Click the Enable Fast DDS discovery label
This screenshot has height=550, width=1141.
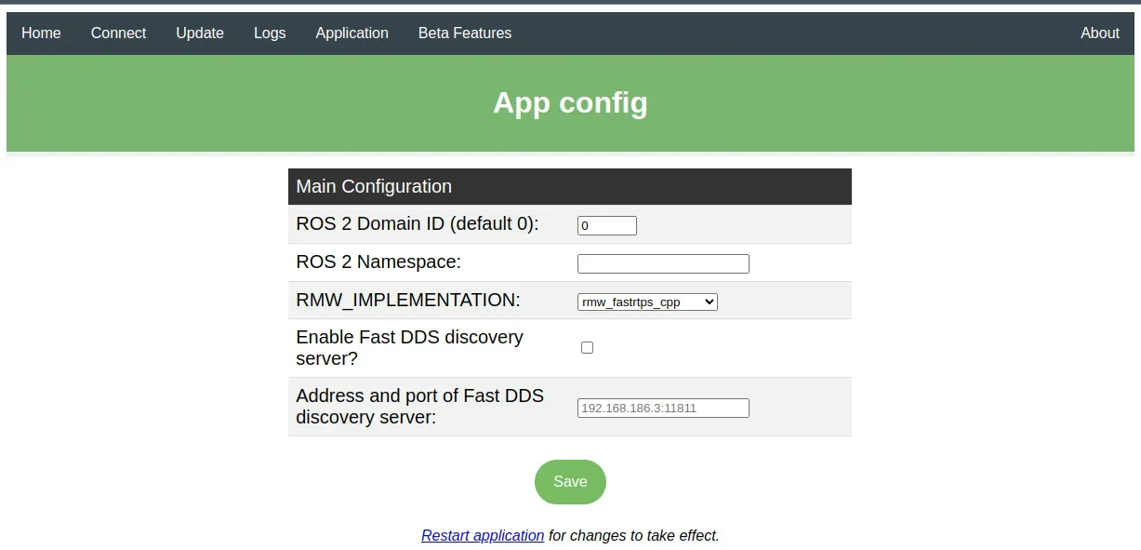(410, 347)
